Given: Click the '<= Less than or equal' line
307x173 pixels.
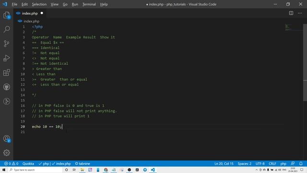Looking at the screenshot, I should [x=55, y=85].
